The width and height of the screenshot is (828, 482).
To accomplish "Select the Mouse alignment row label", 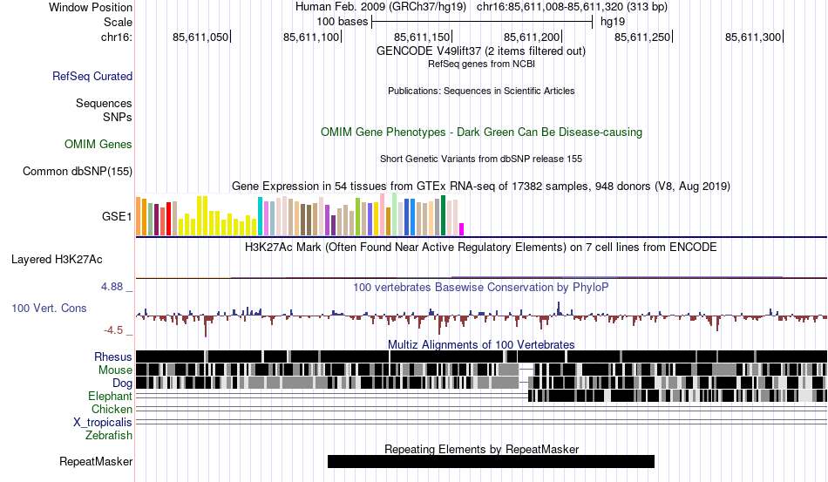I will click(x=115, y=370).
